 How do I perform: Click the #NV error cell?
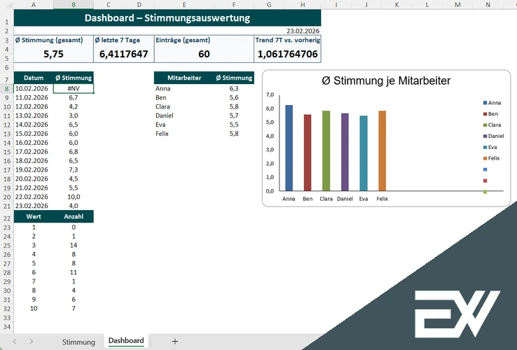(74, 89)
